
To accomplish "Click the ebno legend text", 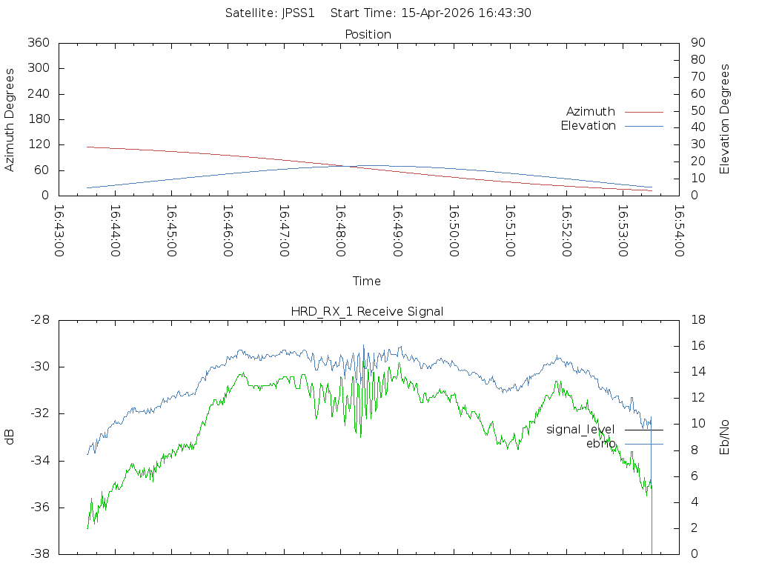I will (600, 444).
